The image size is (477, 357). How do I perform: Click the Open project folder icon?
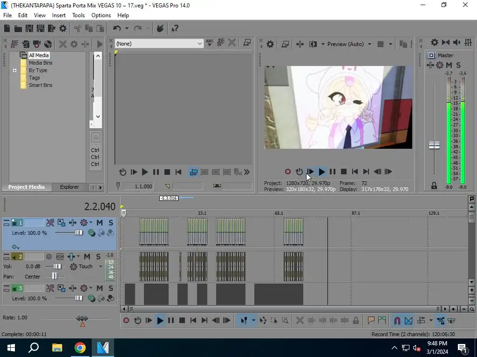[18, 28]
